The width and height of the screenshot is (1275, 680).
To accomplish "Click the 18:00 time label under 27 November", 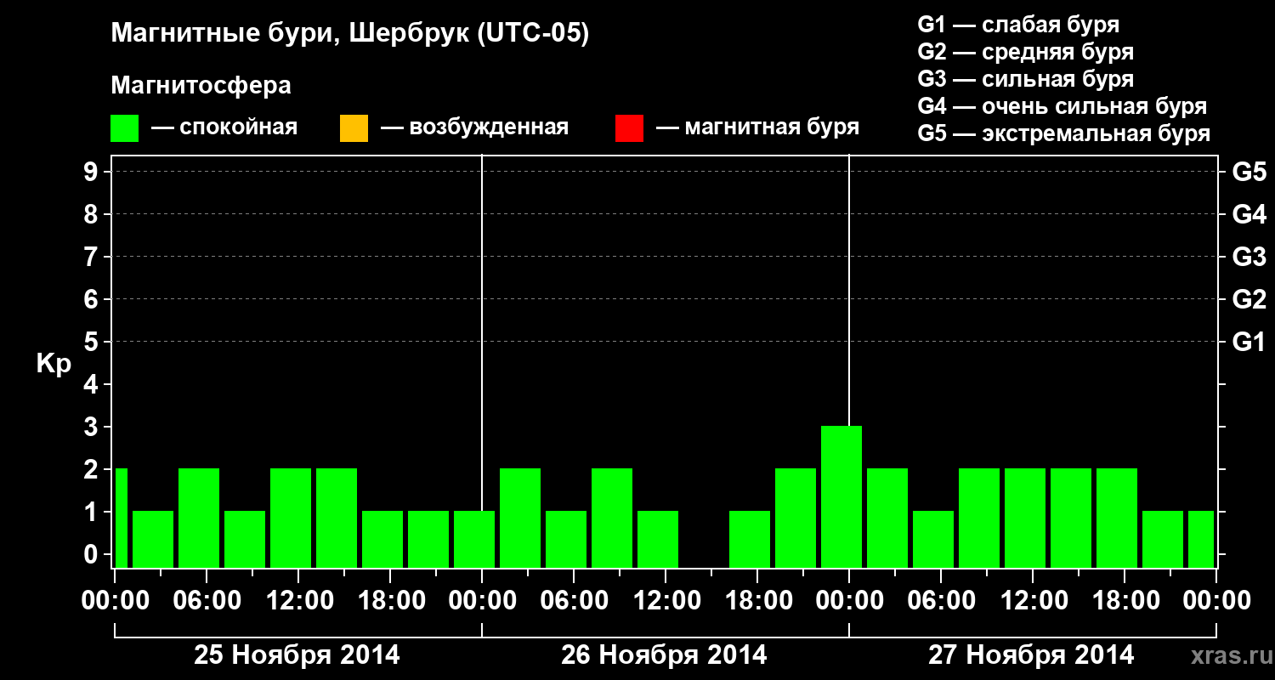I will click(1125, 601).
